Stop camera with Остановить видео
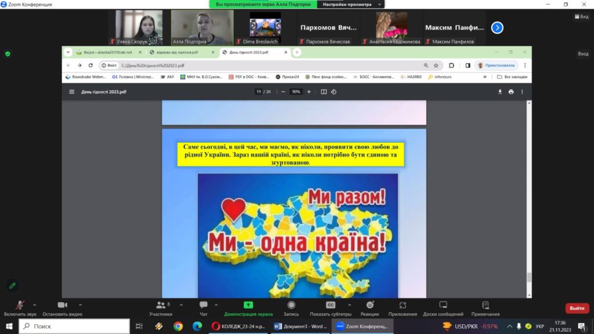Image resolution: width=594 pixels, height=334 pixels. pos(62,308)
